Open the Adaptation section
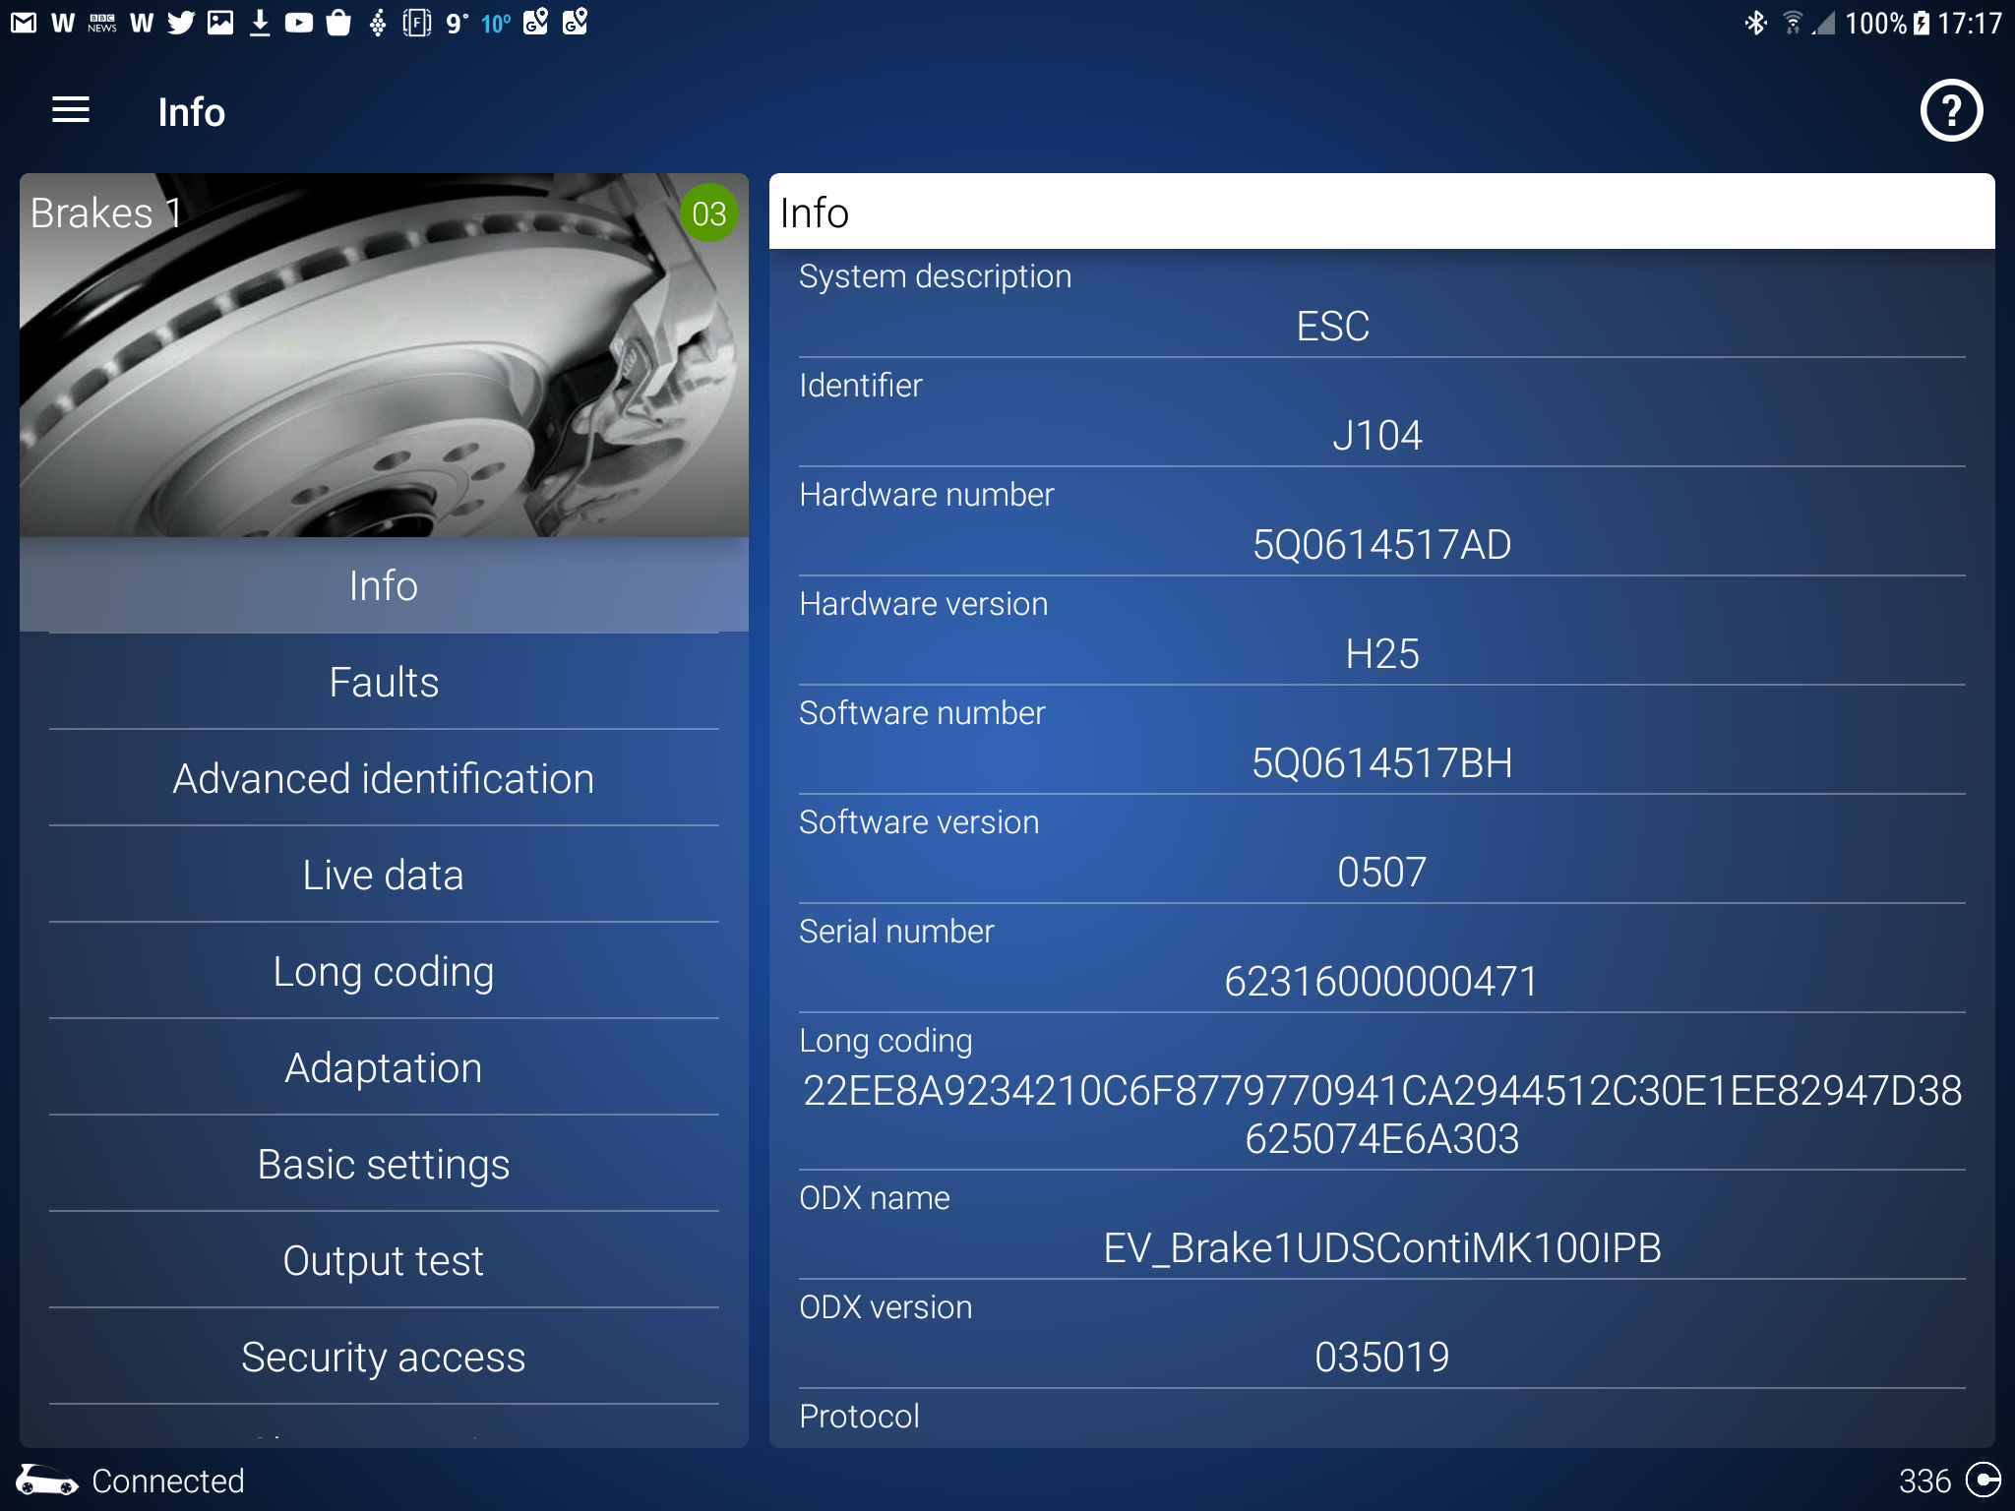The image size is (2015, 1511). [x=384, y=1068]
